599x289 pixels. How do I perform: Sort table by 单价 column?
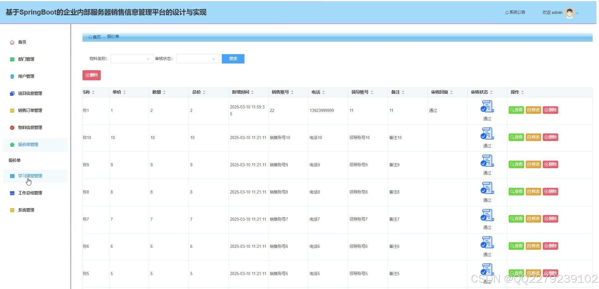(x=124, y=92)
